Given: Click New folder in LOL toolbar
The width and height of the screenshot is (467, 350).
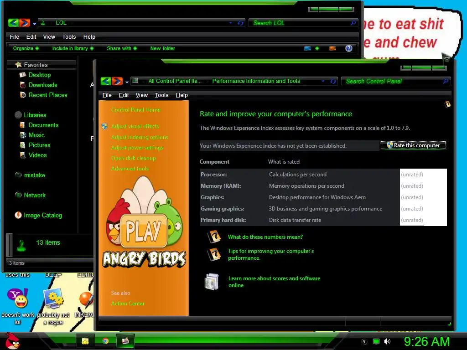Looking at the screenshot, I should 163,48.
